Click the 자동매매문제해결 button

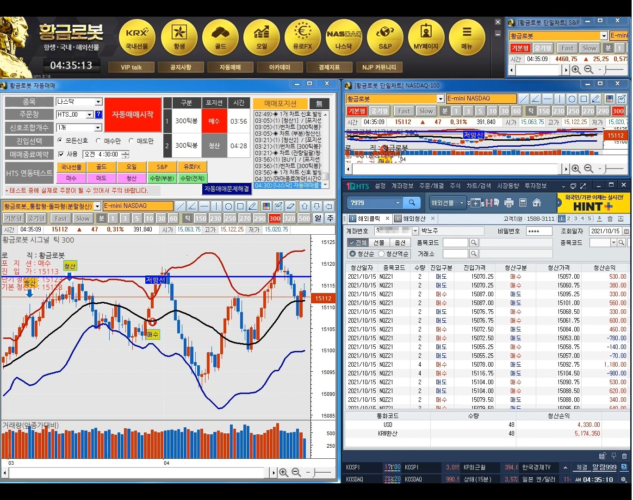point(227,189)
